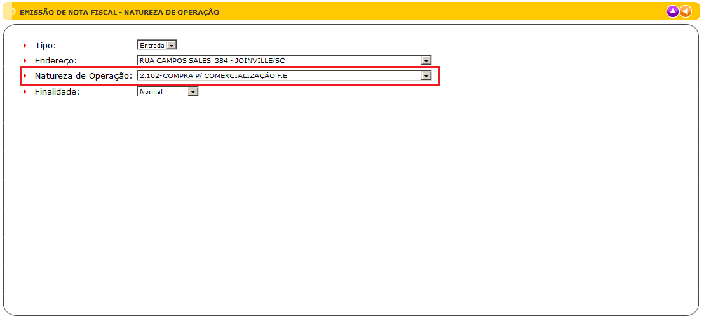The height and width of the screenshot is (321, 704).
Task: Click the 'Endereço:' field label
Action: point(55,61)
